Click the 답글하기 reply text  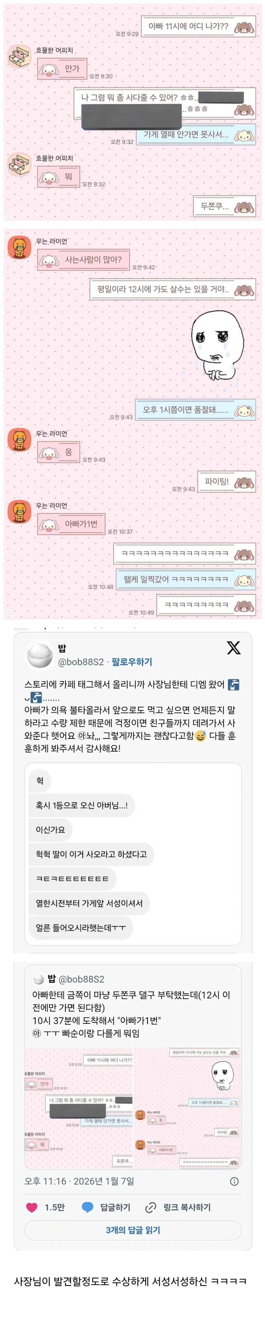[x=115, y=1207]
